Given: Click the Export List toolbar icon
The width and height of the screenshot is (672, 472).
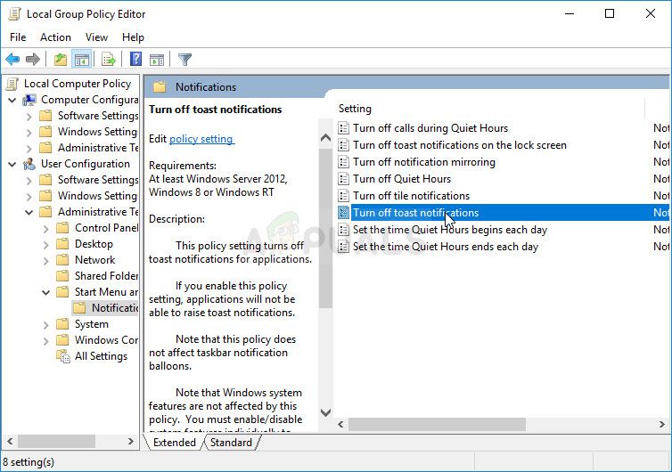Looking at the screenshot, I should [109, 59].
